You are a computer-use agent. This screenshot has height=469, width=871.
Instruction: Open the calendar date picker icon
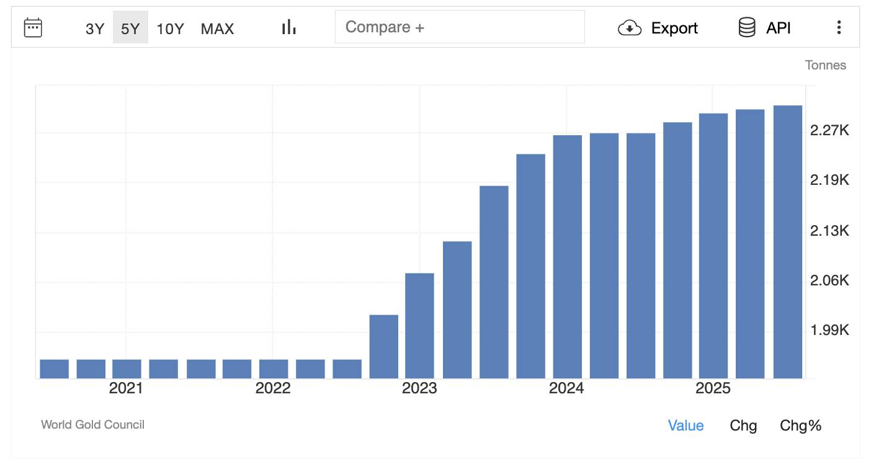(32, 27)
